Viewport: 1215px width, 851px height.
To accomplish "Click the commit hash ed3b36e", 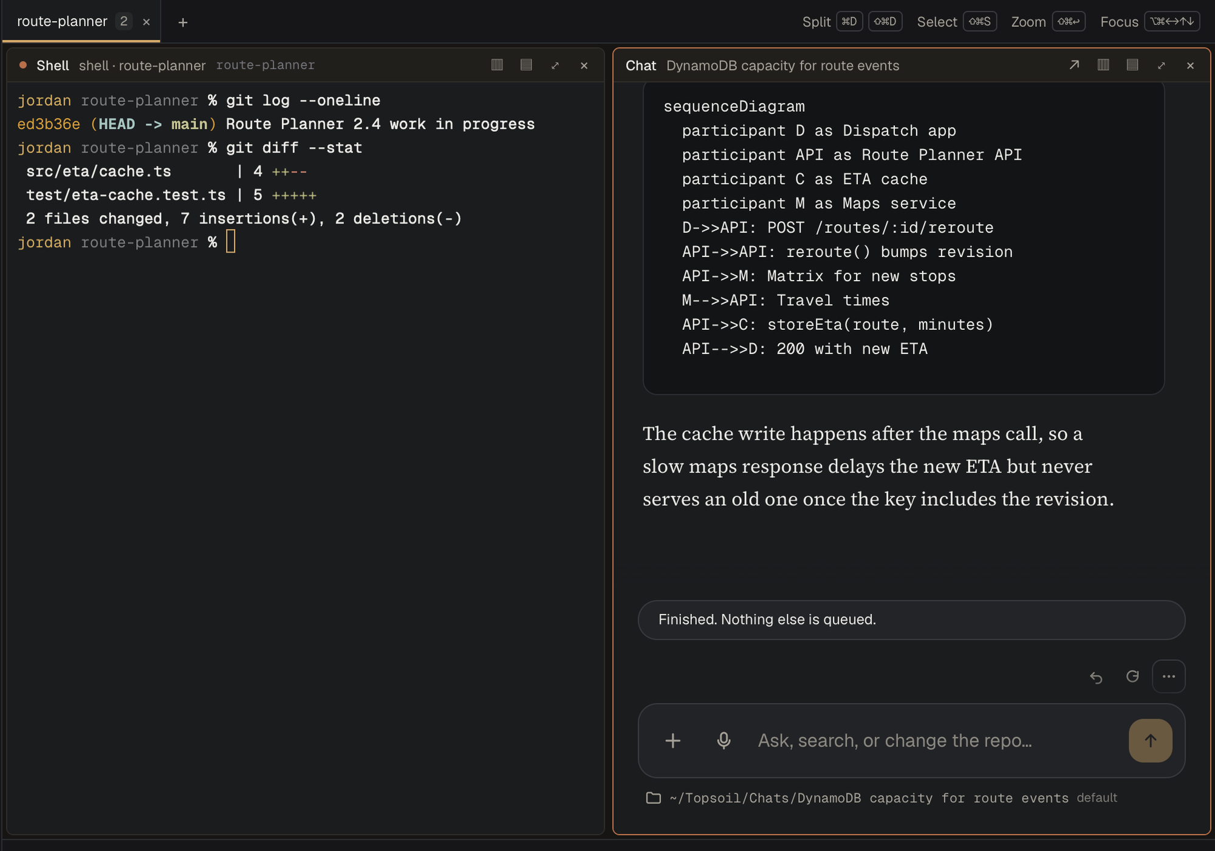I will click(x=49, y=124).
